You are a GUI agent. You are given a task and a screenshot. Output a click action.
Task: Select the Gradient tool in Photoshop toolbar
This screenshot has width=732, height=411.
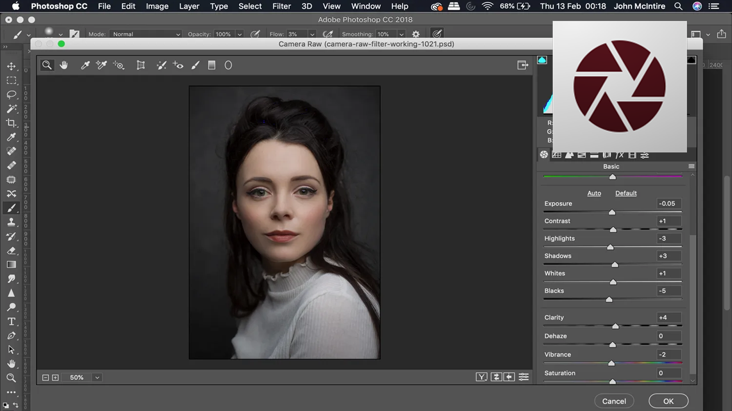click(x=11, y=264)
